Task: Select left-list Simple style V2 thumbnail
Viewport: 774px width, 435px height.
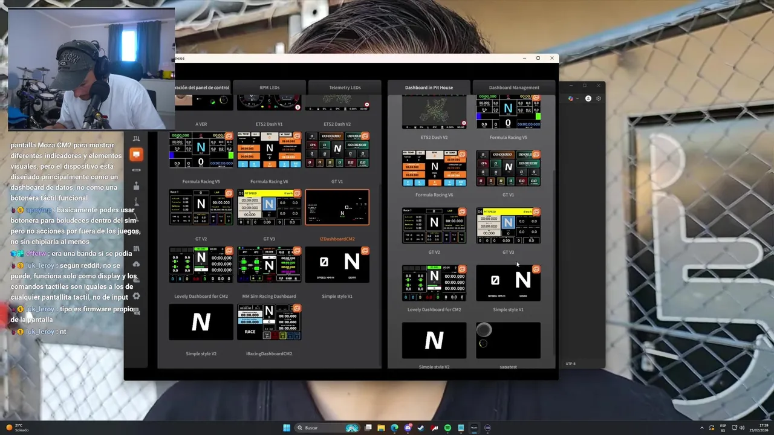Action: click(201, 322)
